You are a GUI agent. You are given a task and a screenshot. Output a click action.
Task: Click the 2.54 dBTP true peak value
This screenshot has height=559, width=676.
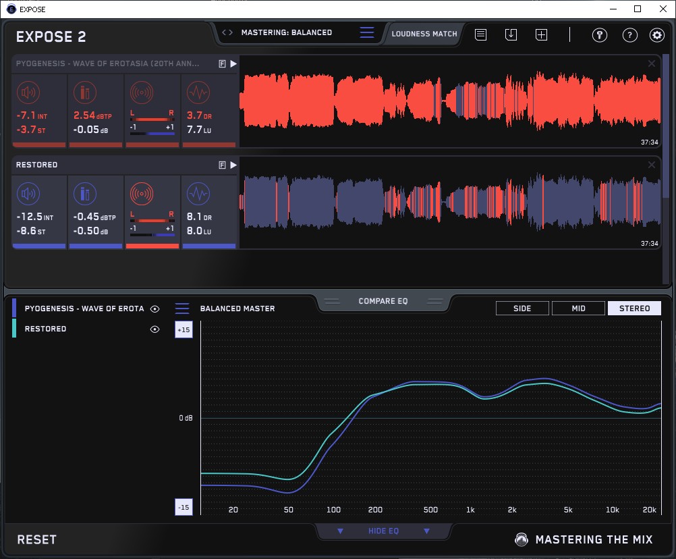(92, 115)
